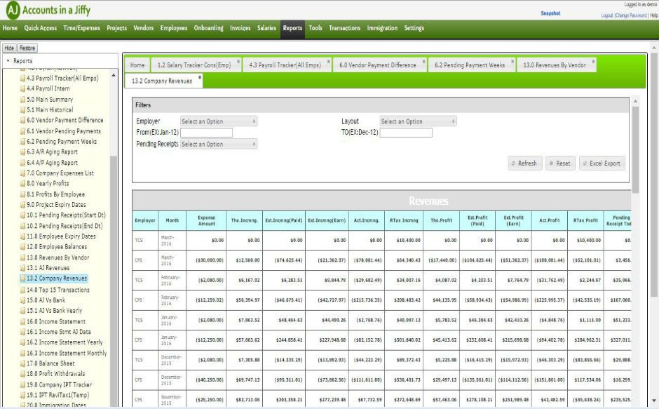Click the 5.0 Main Summary page icon

click(x=22, y=100)
